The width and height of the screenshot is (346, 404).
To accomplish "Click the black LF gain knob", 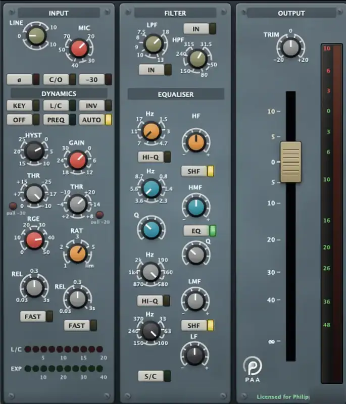I will click(x=194, y=355).
